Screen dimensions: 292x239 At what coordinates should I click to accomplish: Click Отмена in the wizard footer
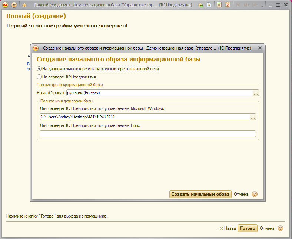(267, 228)
